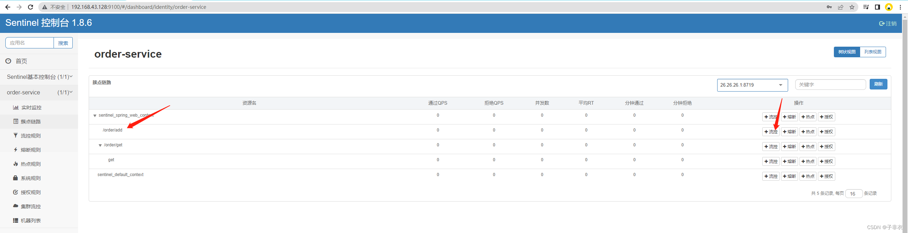Collapse the /order/get tree node
Image resolution: width=908 pixels, height=233 pixels.
(100, 145)
